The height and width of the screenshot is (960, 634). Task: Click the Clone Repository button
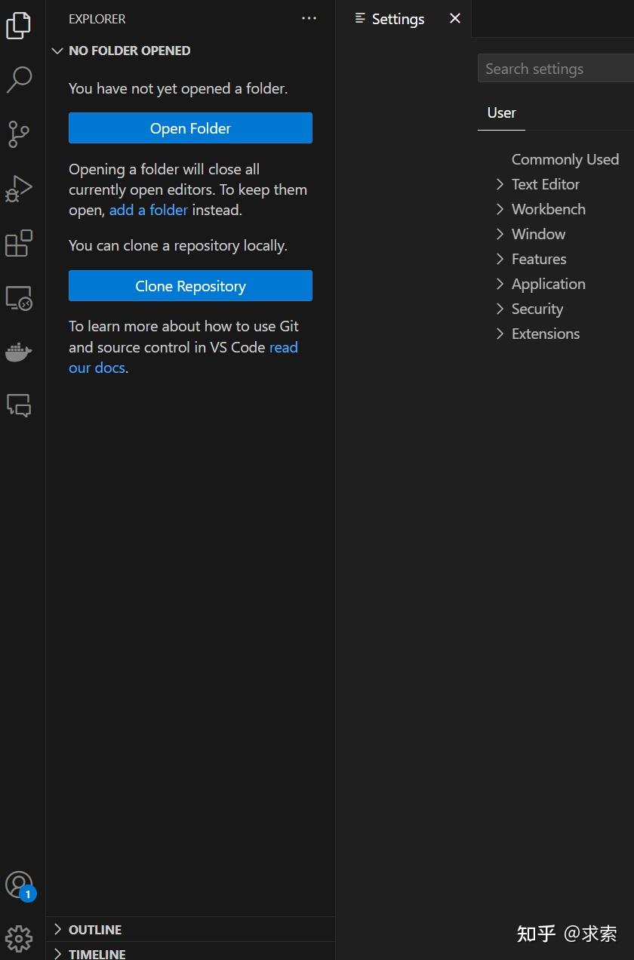coord(190,285)
